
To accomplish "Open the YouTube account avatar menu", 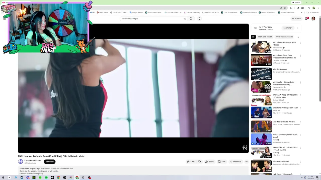I will tap(313, 18).
